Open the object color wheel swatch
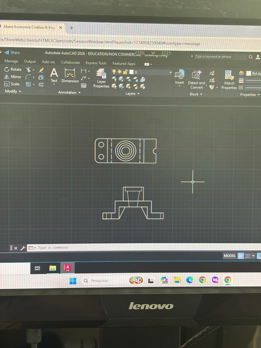This screenshot has width=261, height=348. click(x=241, y=73)
